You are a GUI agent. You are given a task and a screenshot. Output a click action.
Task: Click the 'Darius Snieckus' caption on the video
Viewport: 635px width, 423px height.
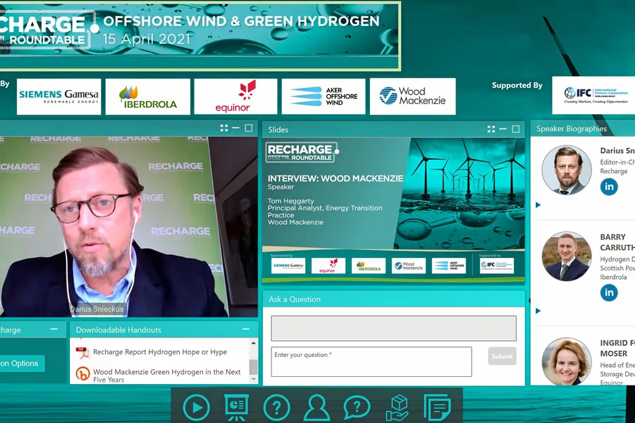[x=97, y=309]
